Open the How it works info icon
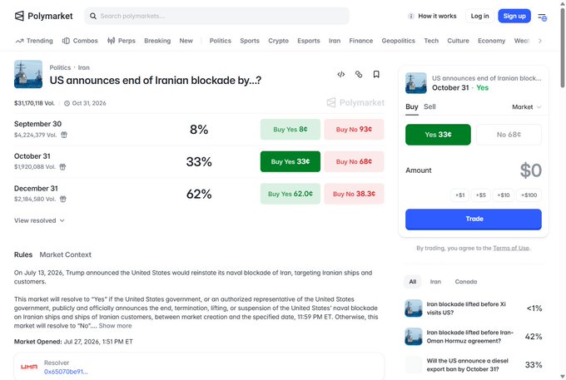Screen dimensions: 566x380 (x=411, y=16)
